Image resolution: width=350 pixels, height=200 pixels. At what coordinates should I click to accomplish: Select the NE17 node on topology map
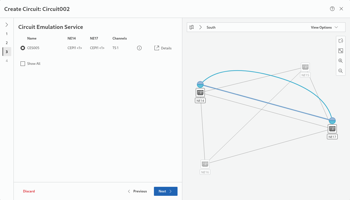(x=332, y=129)
